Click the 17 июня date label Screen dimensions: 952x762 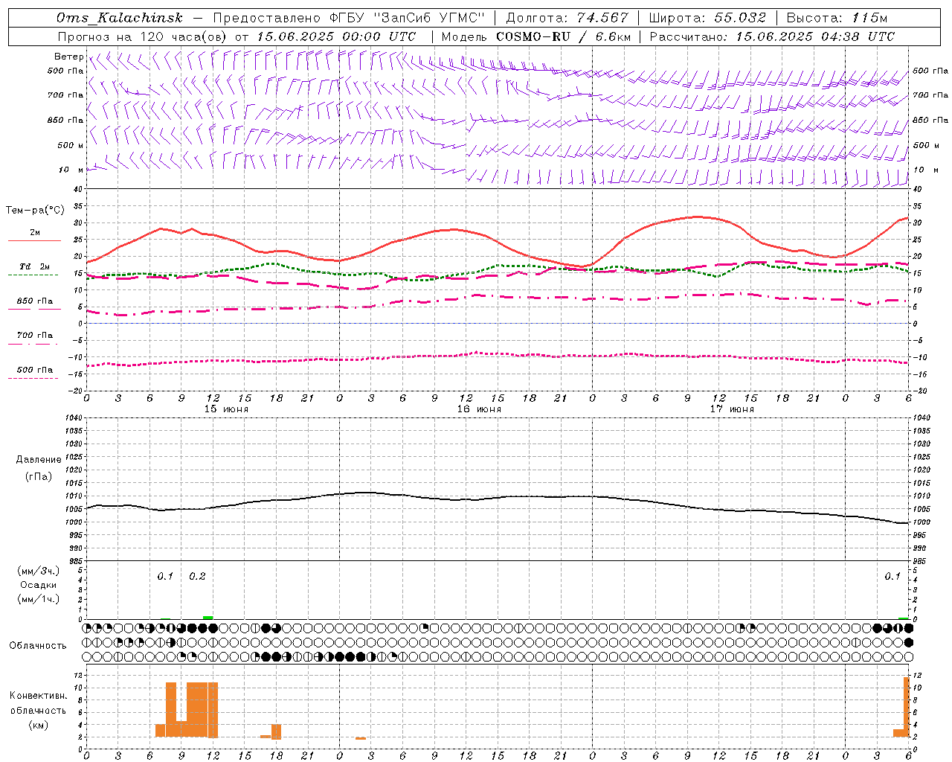732,409
